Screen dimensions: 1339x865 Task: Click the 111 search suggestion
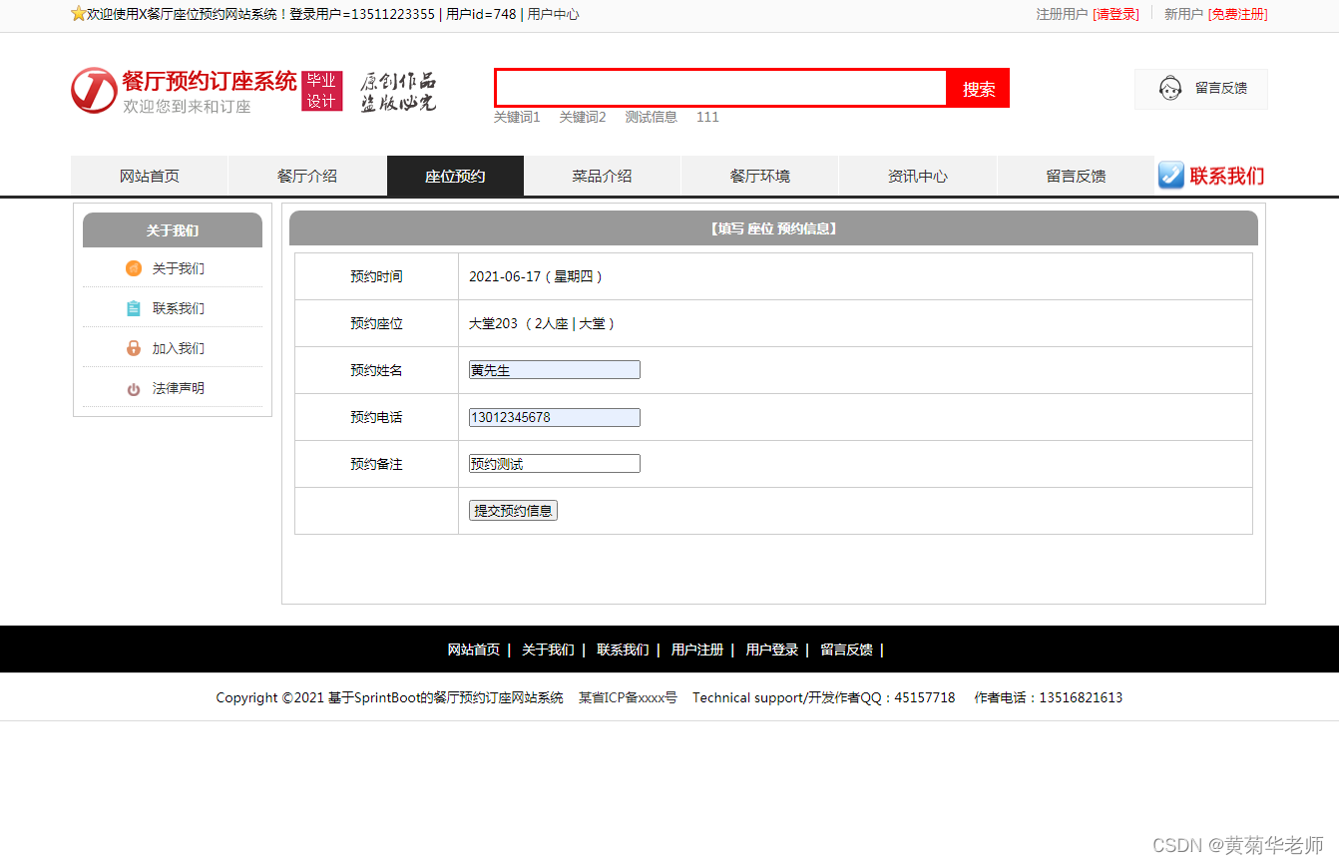point(707,117)
